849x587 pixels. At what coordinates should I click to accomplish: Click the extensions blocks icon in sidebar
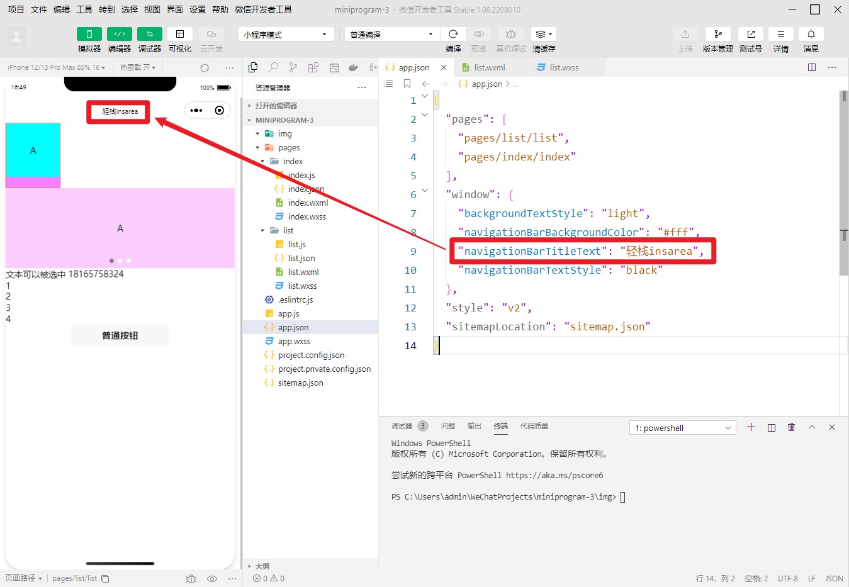point(313,67)
